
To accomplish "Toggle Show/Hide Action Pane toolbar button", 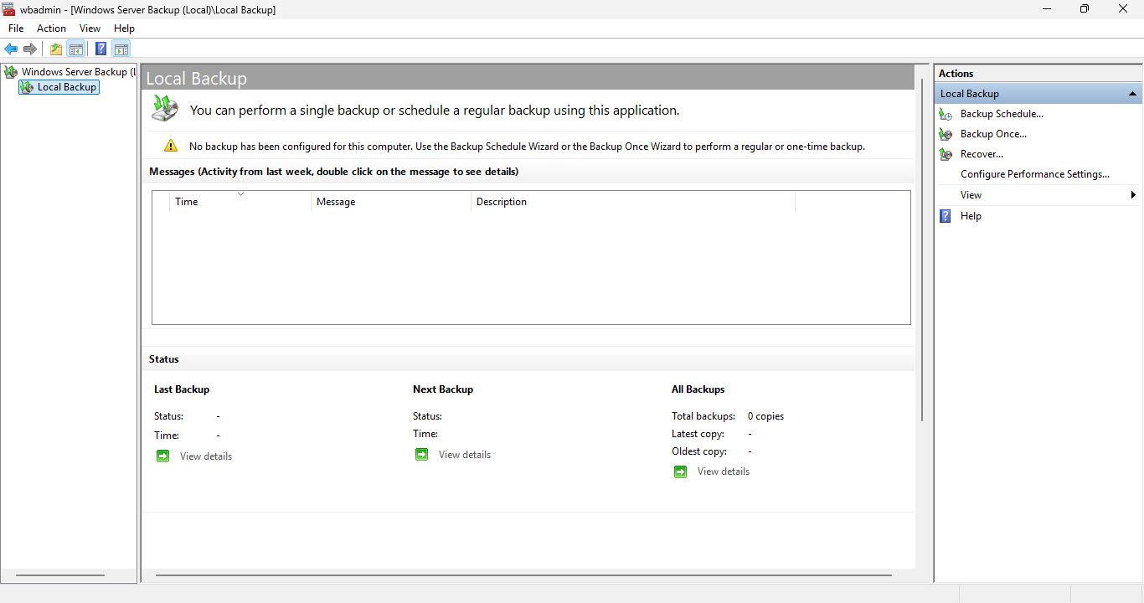I will click(x=121, y=49).
